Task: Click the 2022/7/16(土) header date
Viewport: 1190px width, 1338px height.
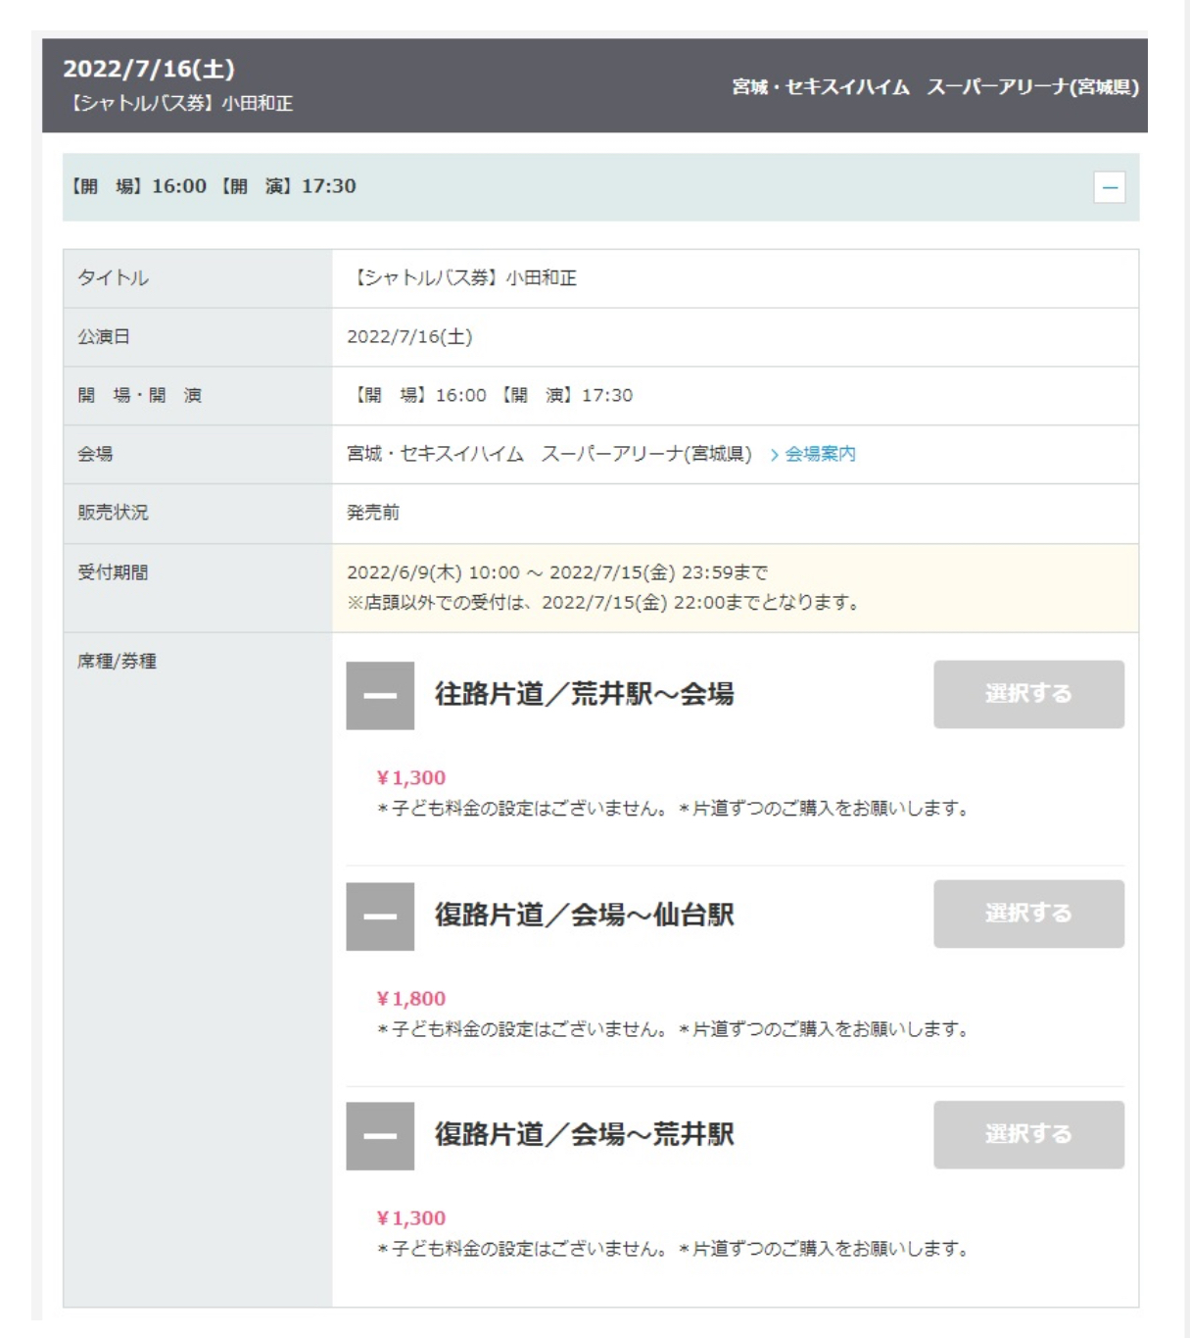Action: (x=149, y=70)
